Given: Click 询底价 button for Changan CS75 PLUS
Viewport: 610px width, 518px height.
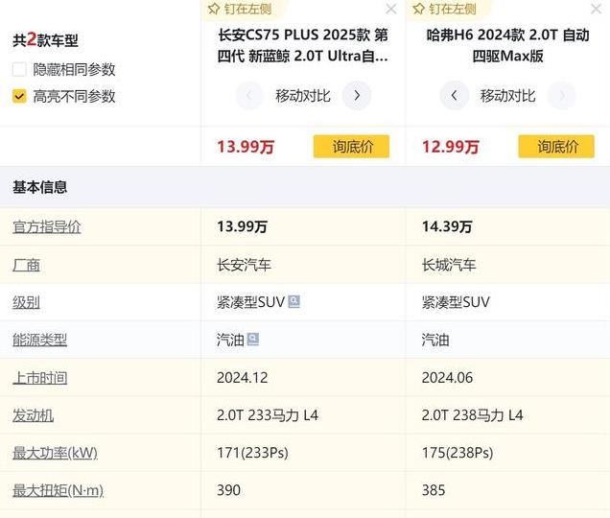Looking at the screenshot, I should [351, 147].
